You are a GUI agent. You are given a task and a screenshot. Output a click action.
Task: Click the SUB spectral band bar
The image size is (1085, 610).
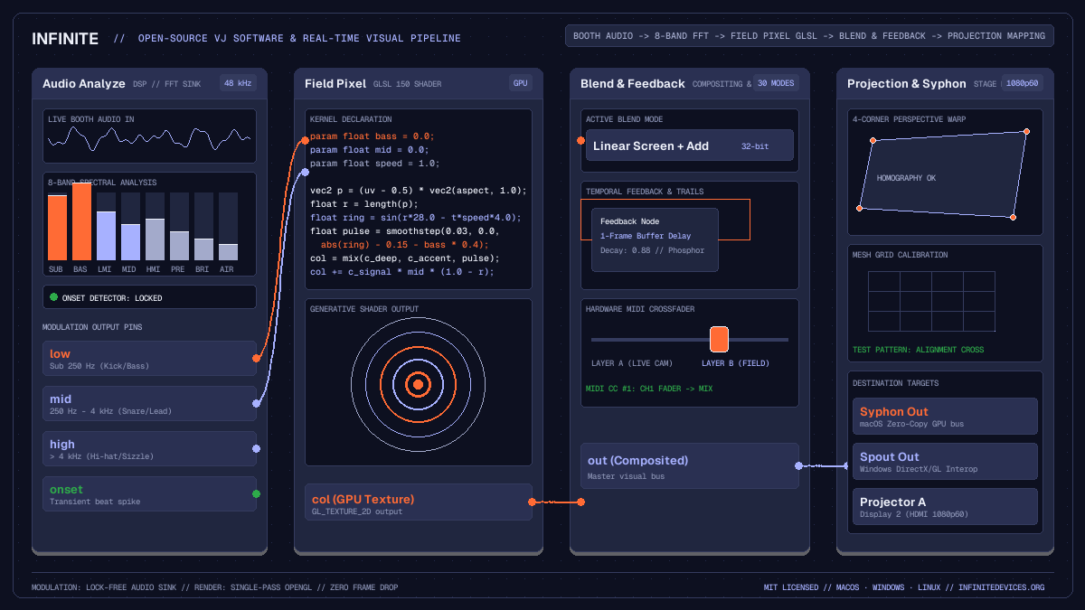(x=57, y=226)
